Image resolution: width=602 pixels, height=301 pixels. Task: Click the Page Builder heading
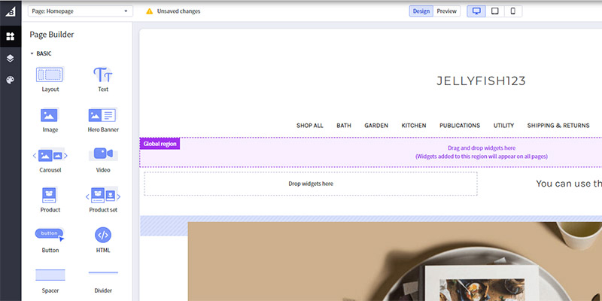click(51, 35)
